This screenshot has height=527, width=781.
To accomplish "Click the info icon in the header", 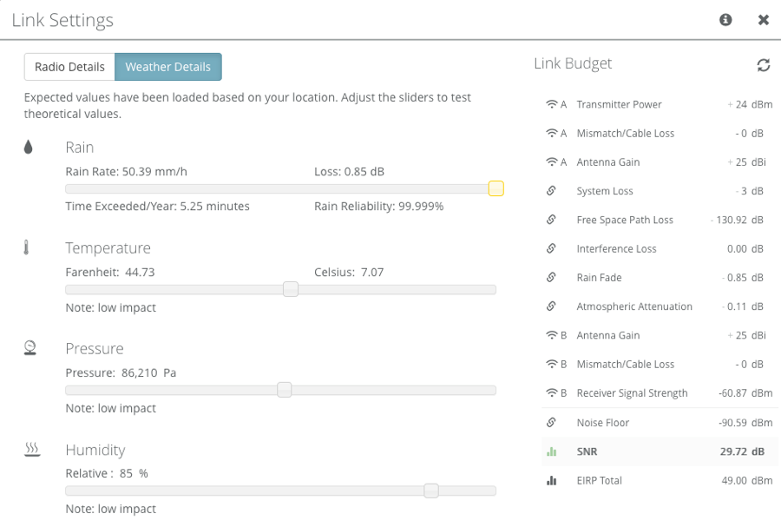I will pyautogui.click(x=725, y=20).
